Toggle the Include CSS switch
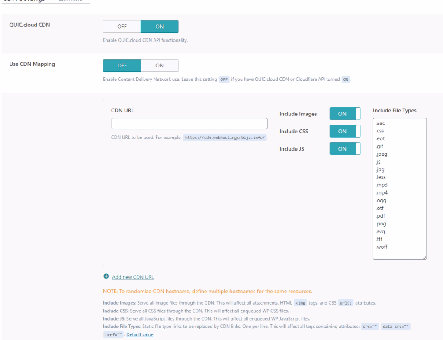Viewport: 443px width, 340px height. point(345,132)
